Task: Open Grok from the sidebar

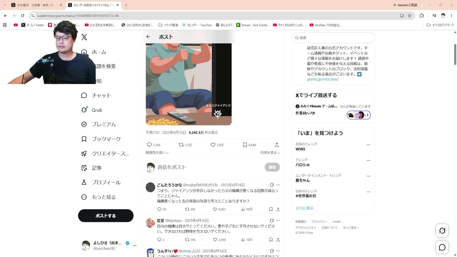Action: pyautogui.click(x=92, y=110)
